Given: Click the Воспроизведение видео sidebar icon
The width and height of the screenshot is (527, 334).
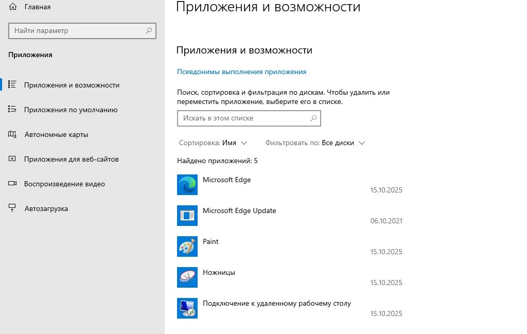Looking at the screenshot, I should 13,184.
